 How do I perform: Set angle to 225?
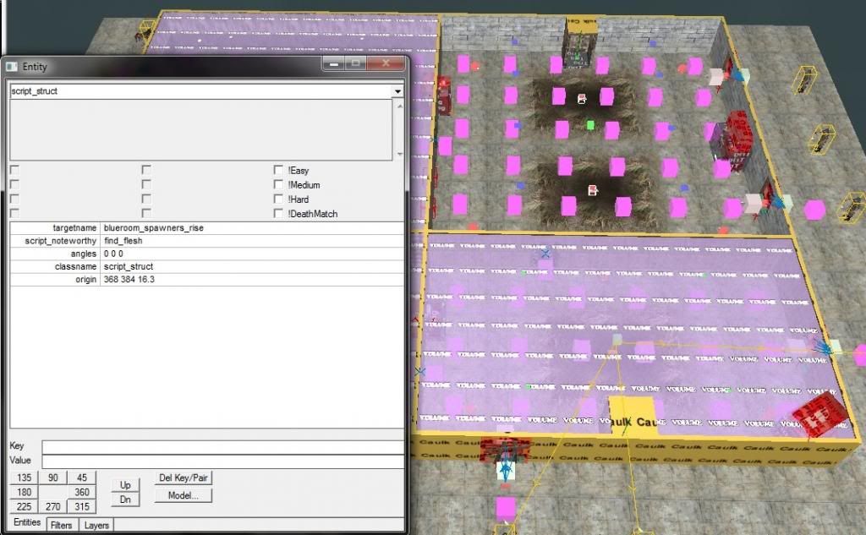[x=25, y=506]
